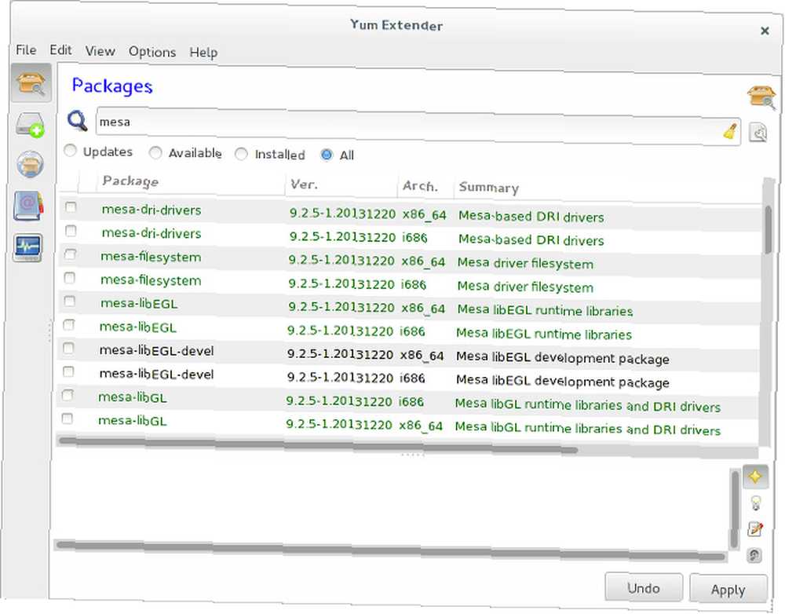Show package description (yellow star icon)
The width and height of the screenshot is (785, 614).
coord(755,477)
